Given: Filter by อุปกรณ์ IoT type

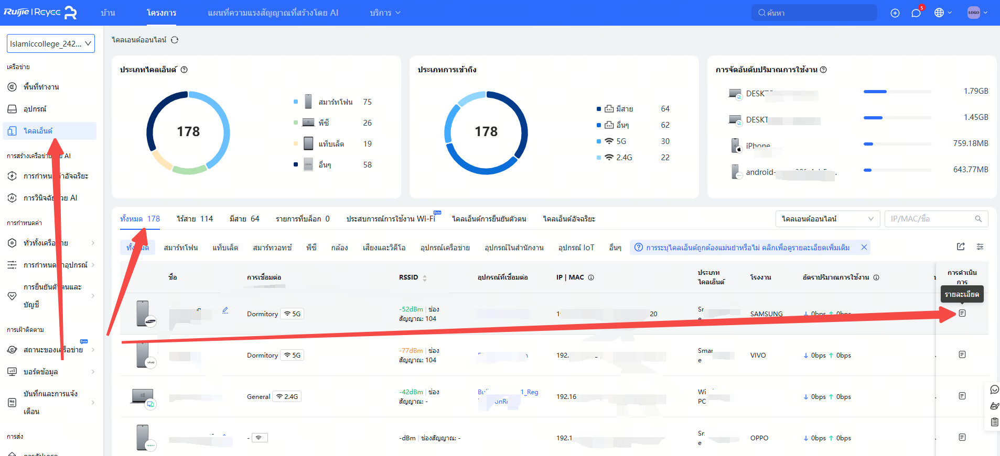Looking at the screenshot, I should pos(576,248).
